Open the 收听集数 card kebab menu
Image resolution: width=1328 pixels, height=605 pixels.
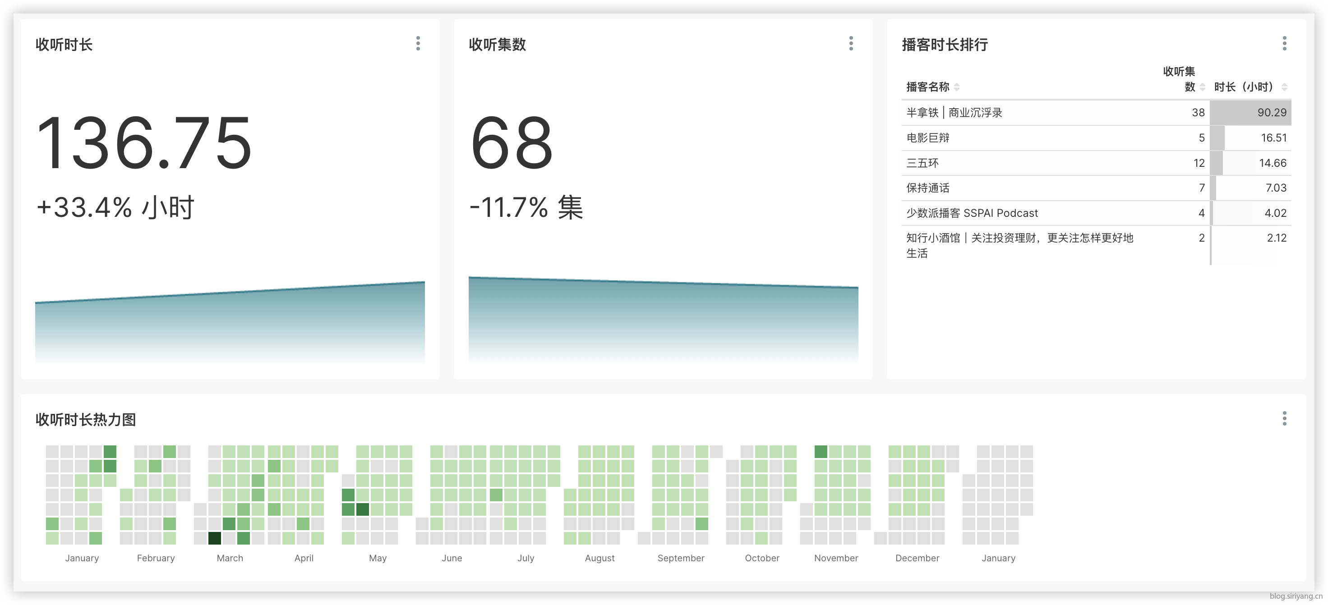tap(851, 43)
